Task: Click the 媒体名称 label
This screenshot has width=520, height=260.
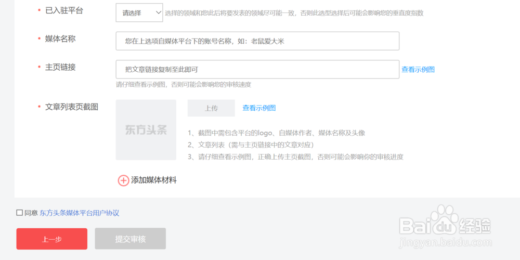Action: (60, 39)
